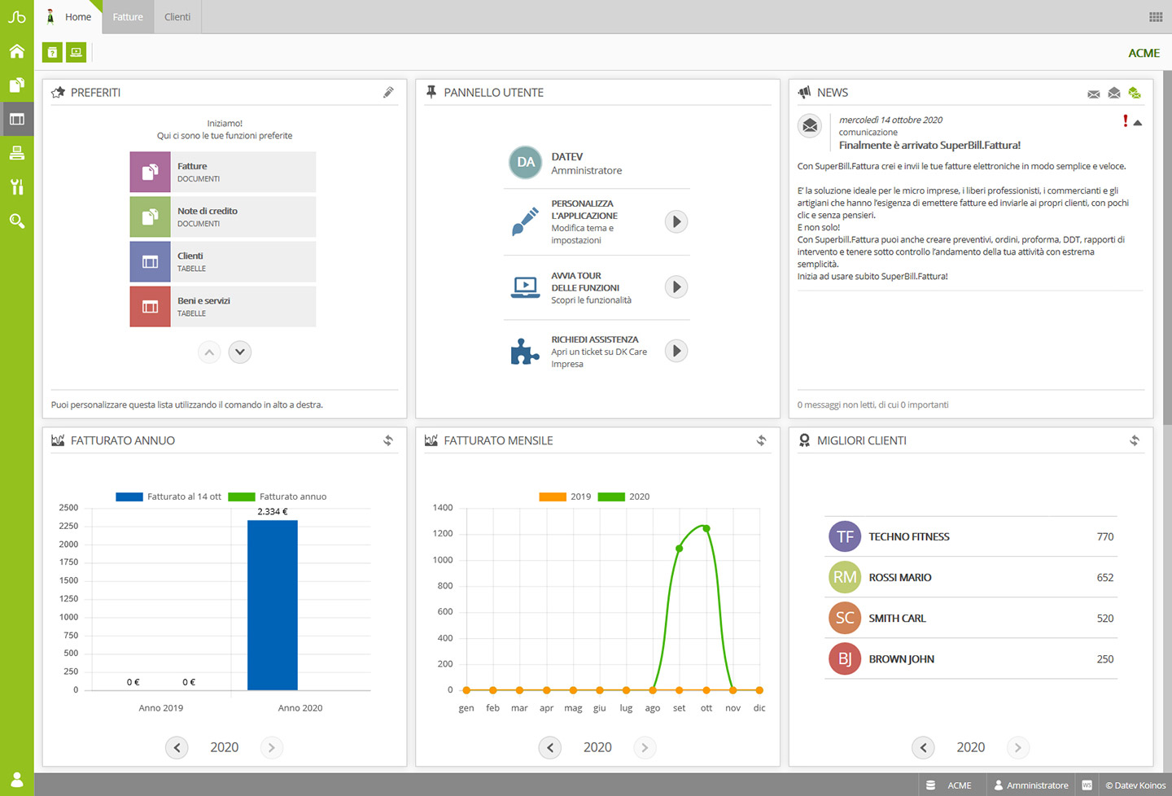Click the red exclamation importance mark
Image resolution: width=1172 pixels, height=796 pixels.
coord(1125,120)
